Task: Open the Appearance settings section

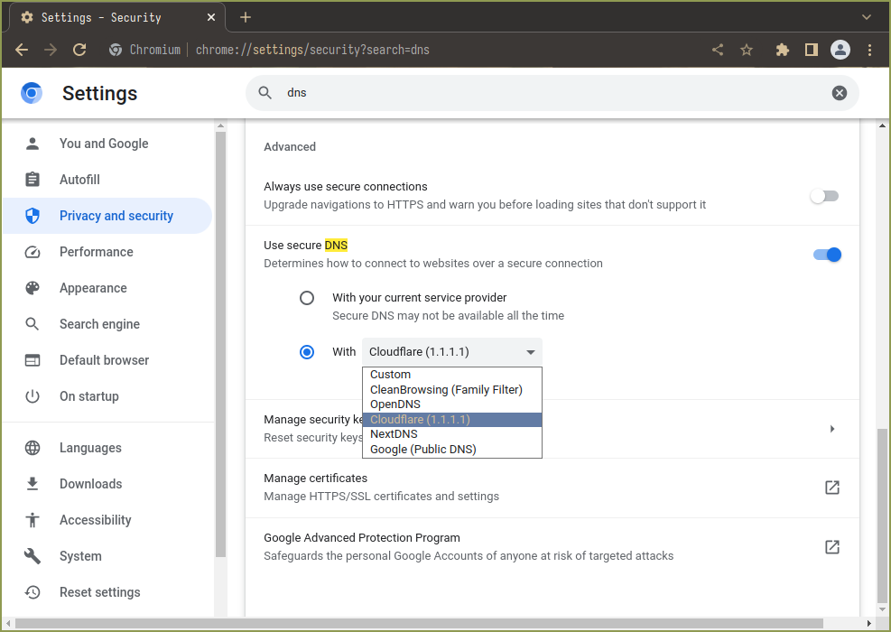Action: [93, 288]
